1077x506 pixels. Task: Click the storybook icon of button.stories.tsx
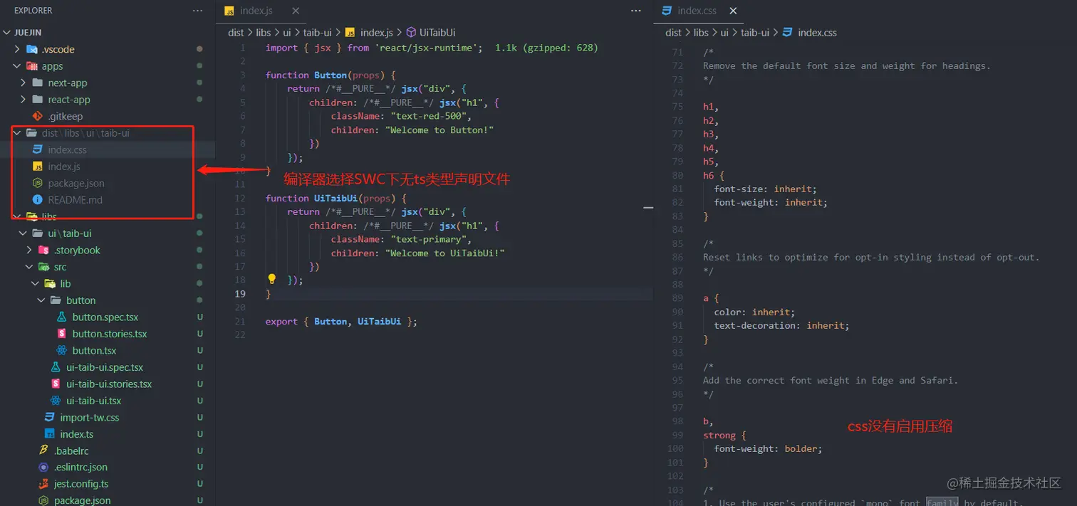tap(61, 334)
